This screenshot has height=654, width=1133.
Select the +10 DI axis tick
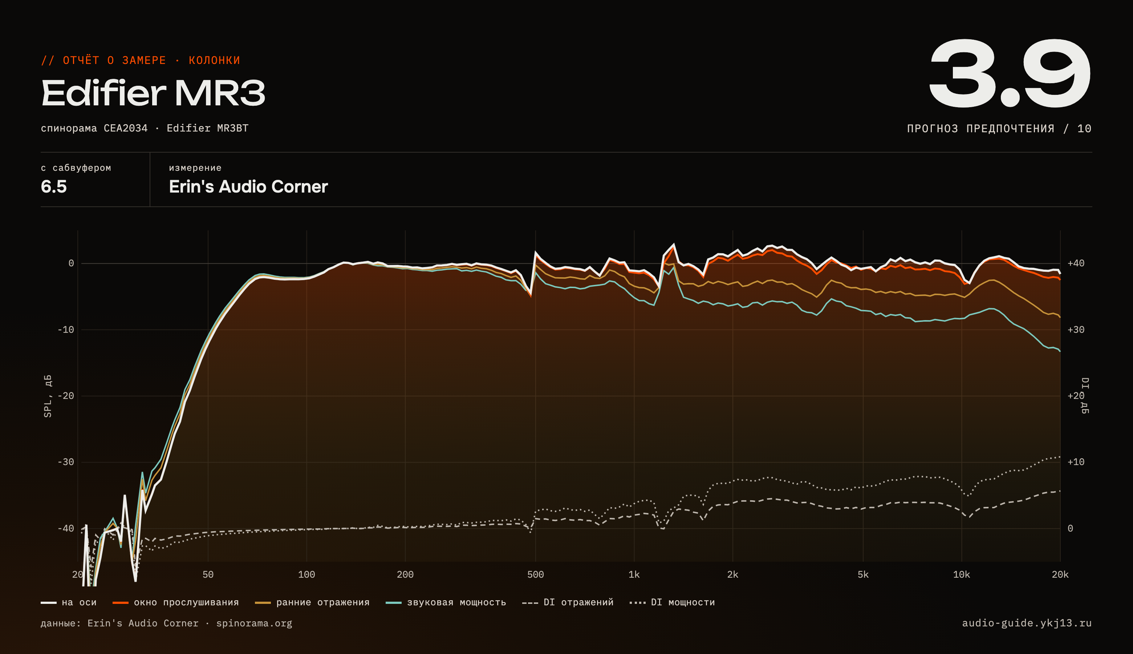click(1076, 462)
